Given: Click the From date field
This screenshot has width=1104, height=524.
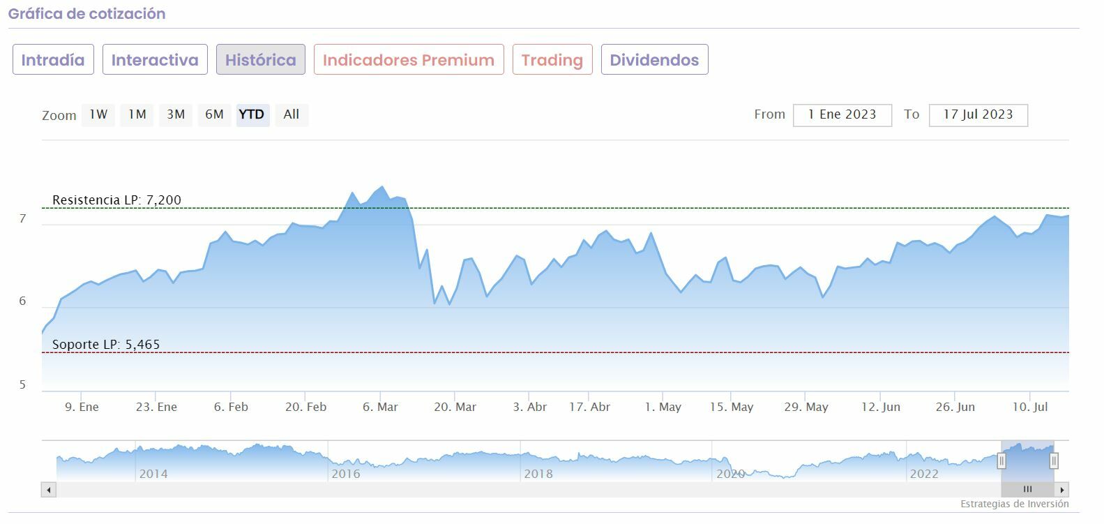Looking at the screenshot, I should pos(842,115).
